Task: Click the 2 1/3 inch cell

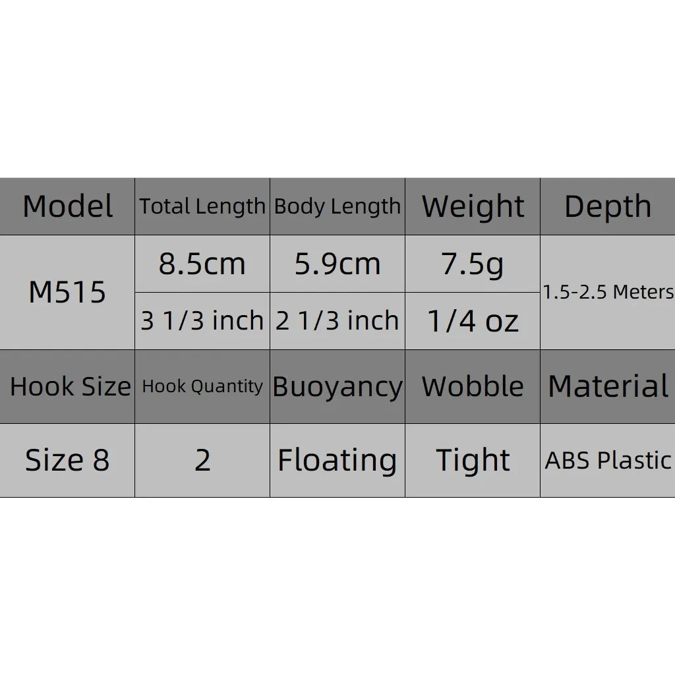Action: pos(337,321)
